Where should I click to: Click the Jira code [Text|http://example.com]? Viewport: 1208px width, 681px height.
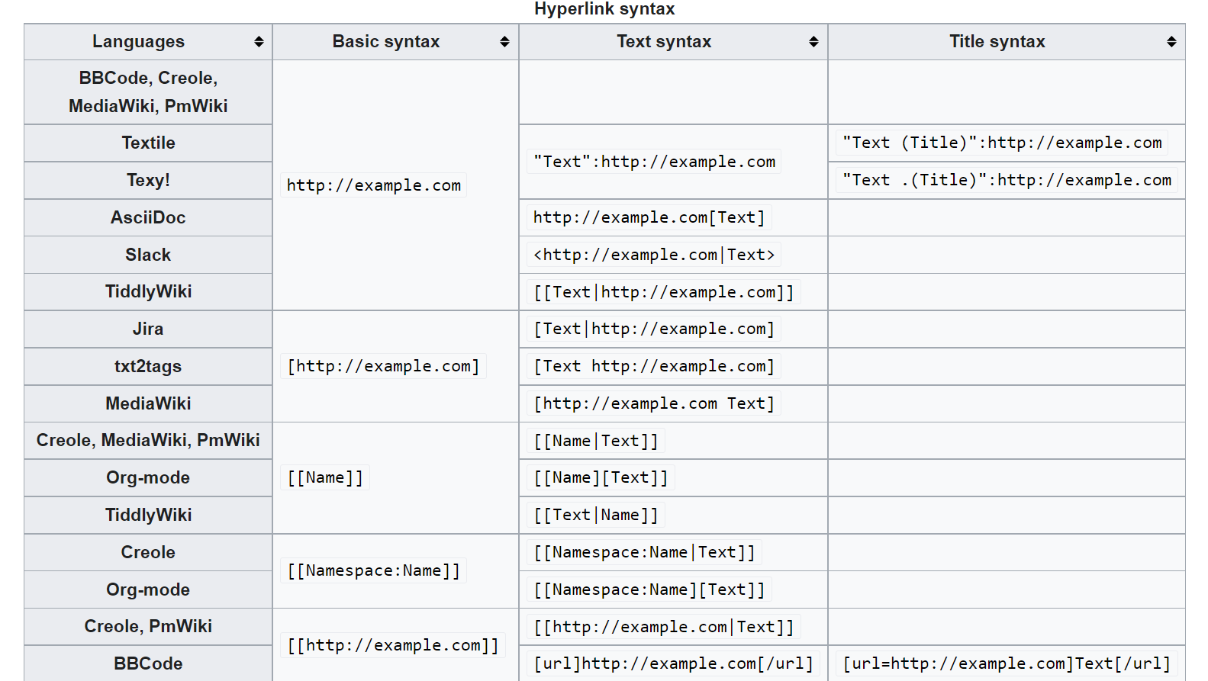(654, 329)
